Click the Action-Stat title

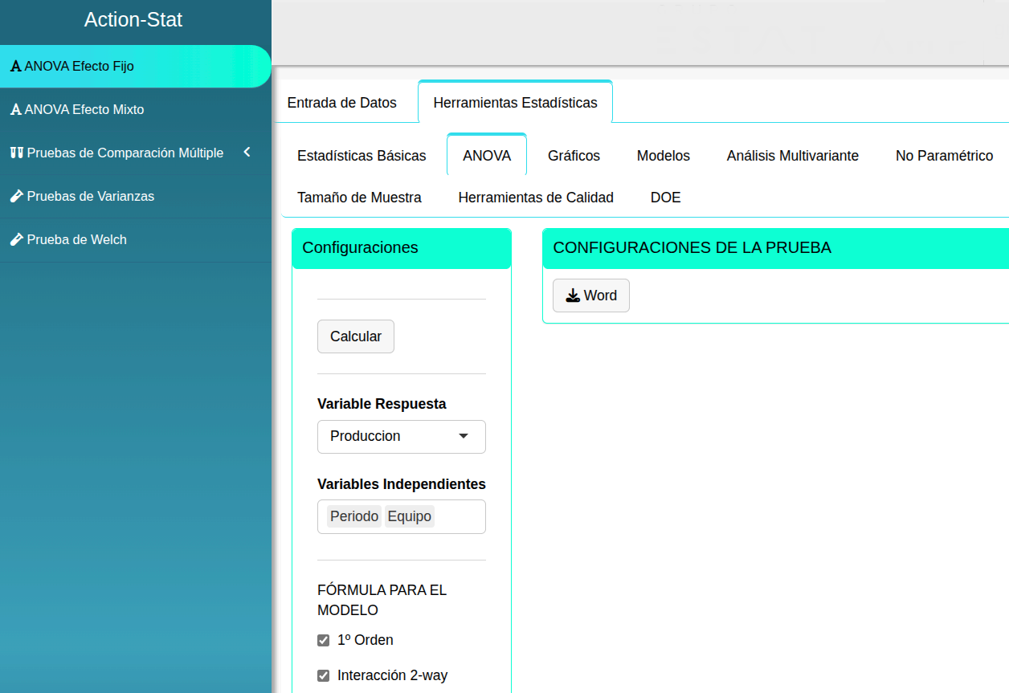pos(133,20)
